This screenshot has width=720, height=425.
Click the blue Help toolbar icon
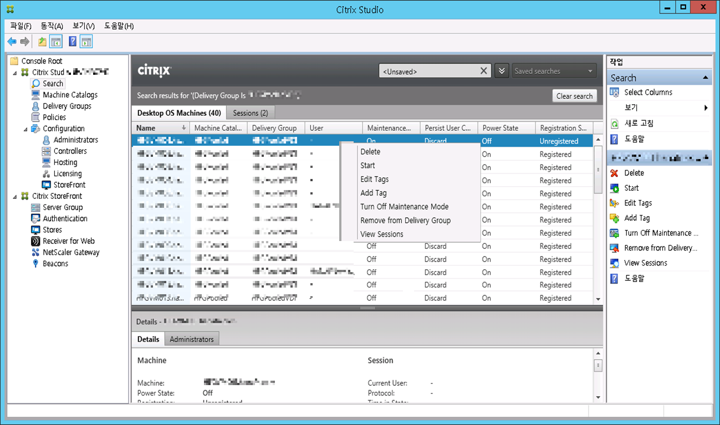tap(73, 42)
